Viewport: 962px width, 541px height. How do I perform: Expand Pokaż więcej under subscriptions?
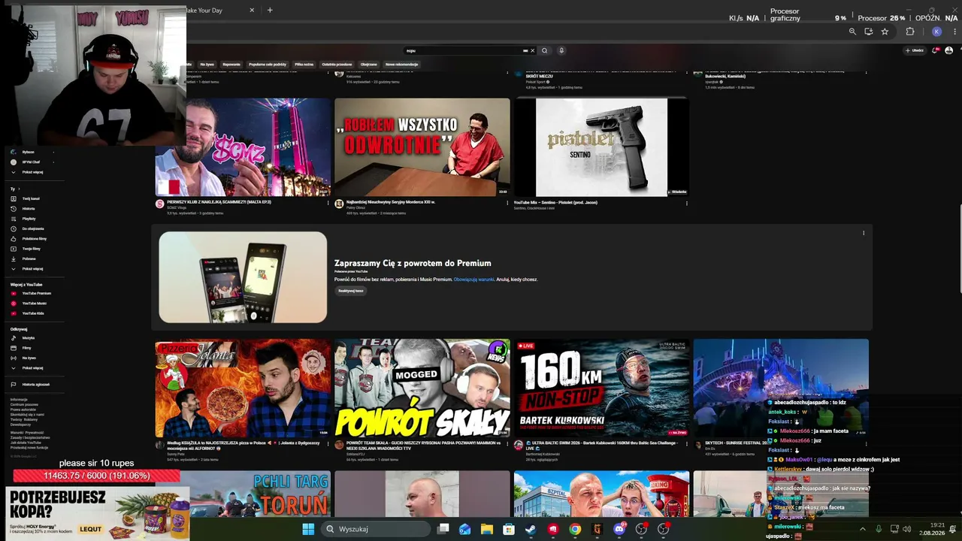click(x=32, y=172)
